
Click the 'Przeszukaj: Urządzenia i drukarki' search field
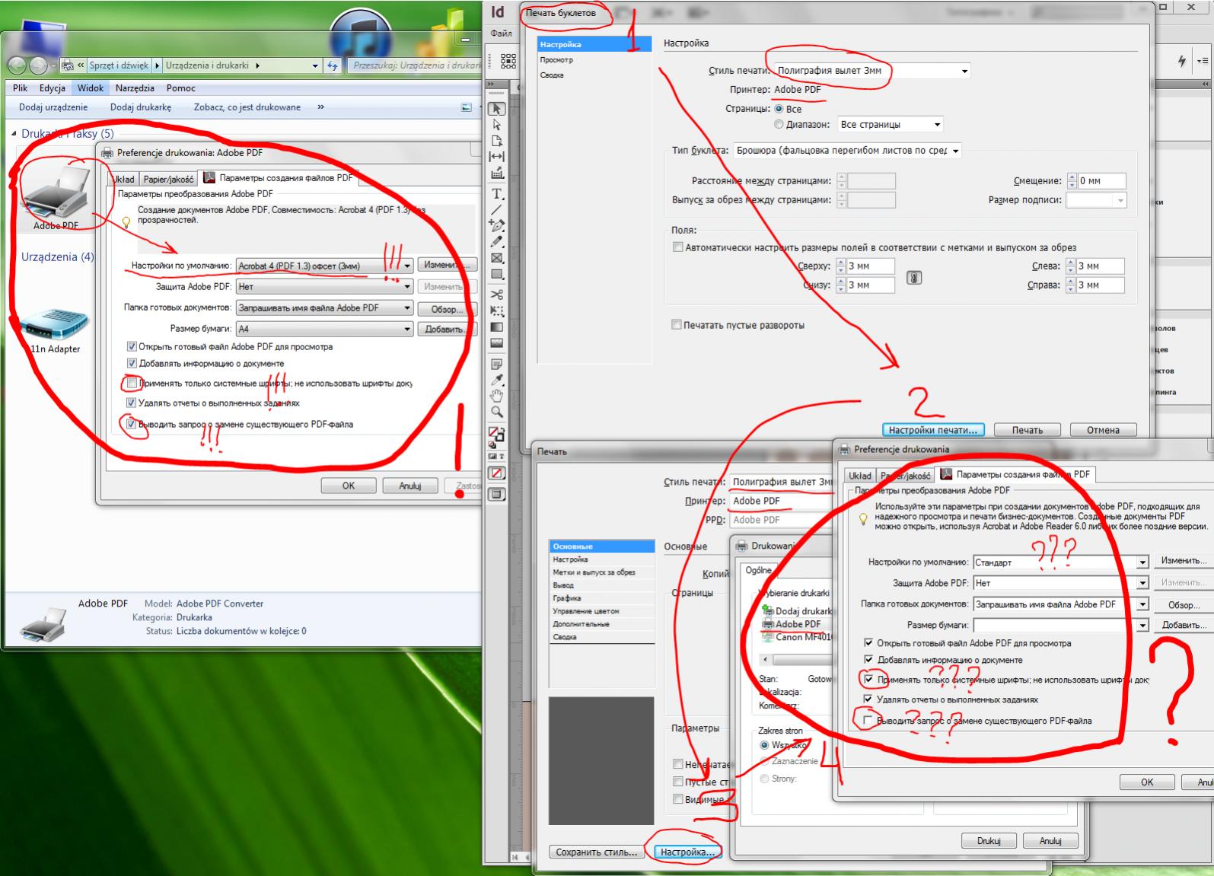tap(416, 65)
